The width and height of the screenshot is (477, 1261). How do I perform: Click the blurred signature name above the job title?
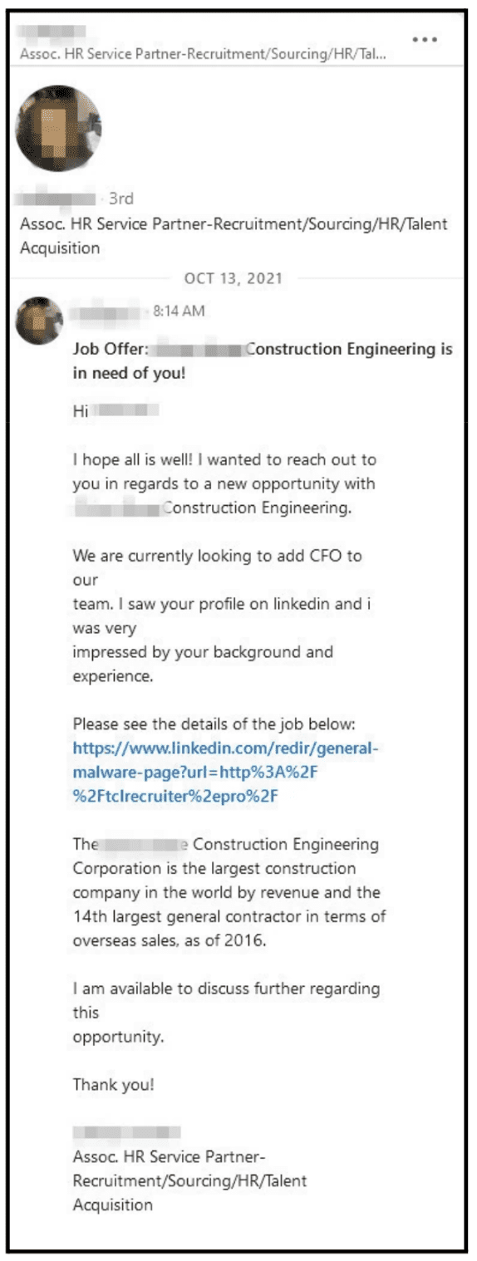126,1132
